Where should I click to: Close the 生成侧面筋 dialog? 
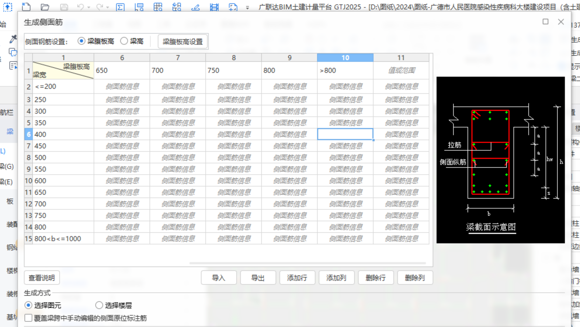[x=561, y=22]
